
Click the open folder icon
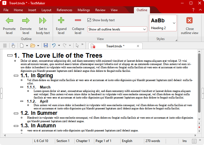pos(33,45)
